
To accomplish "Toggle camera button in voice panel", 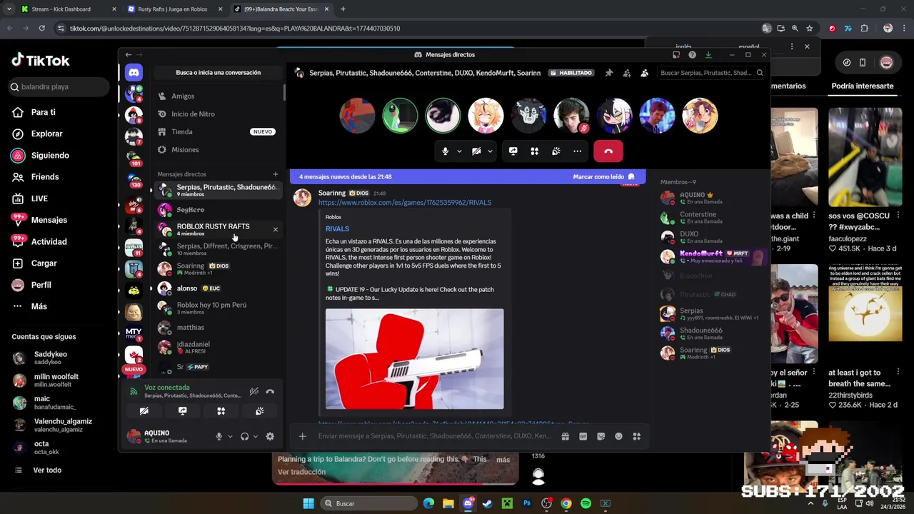I will [144, 411].
